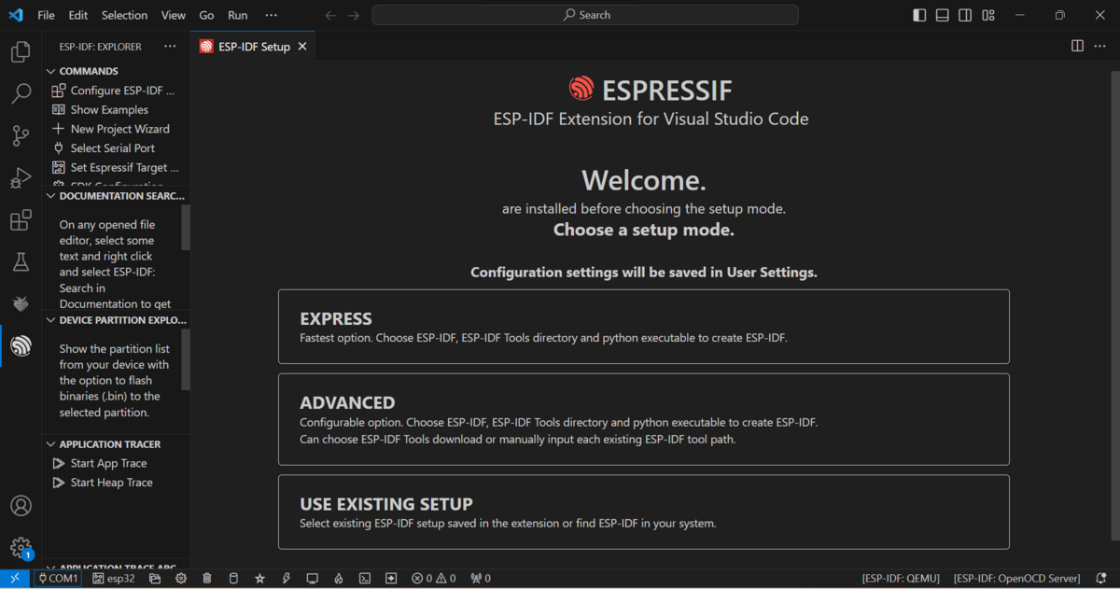The width and height of the screenshot is (1120, 589).
Task: Toggle bottom panel visibility
Action: 943,15
